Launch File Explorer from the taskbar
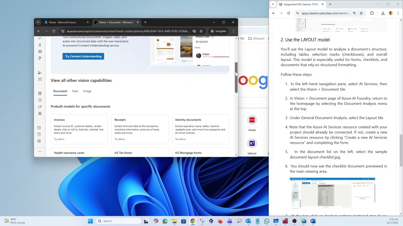Screen dimensions: 403x226 coord(174,221)
